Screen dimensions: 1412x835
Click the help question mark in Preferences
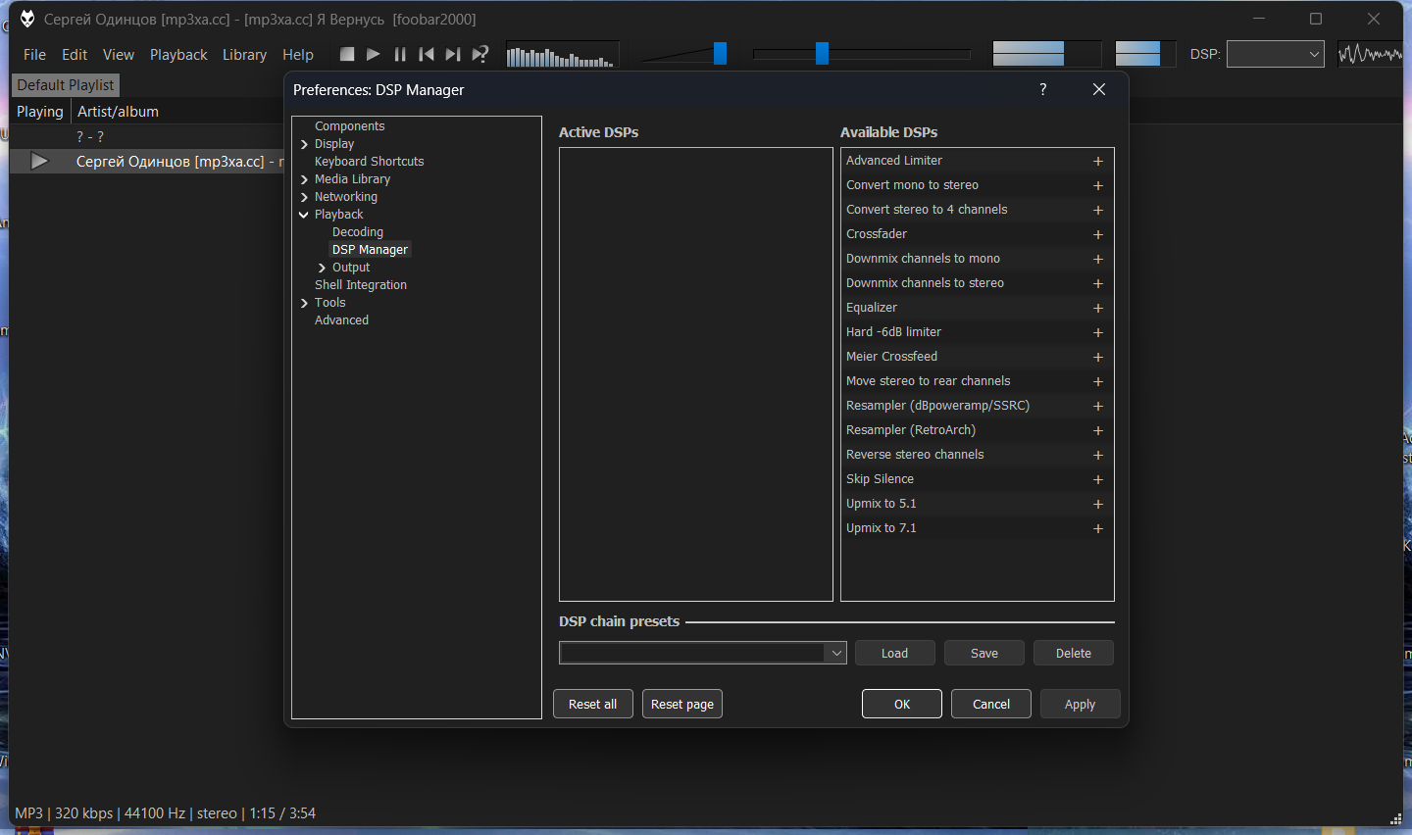[1043, 89]
